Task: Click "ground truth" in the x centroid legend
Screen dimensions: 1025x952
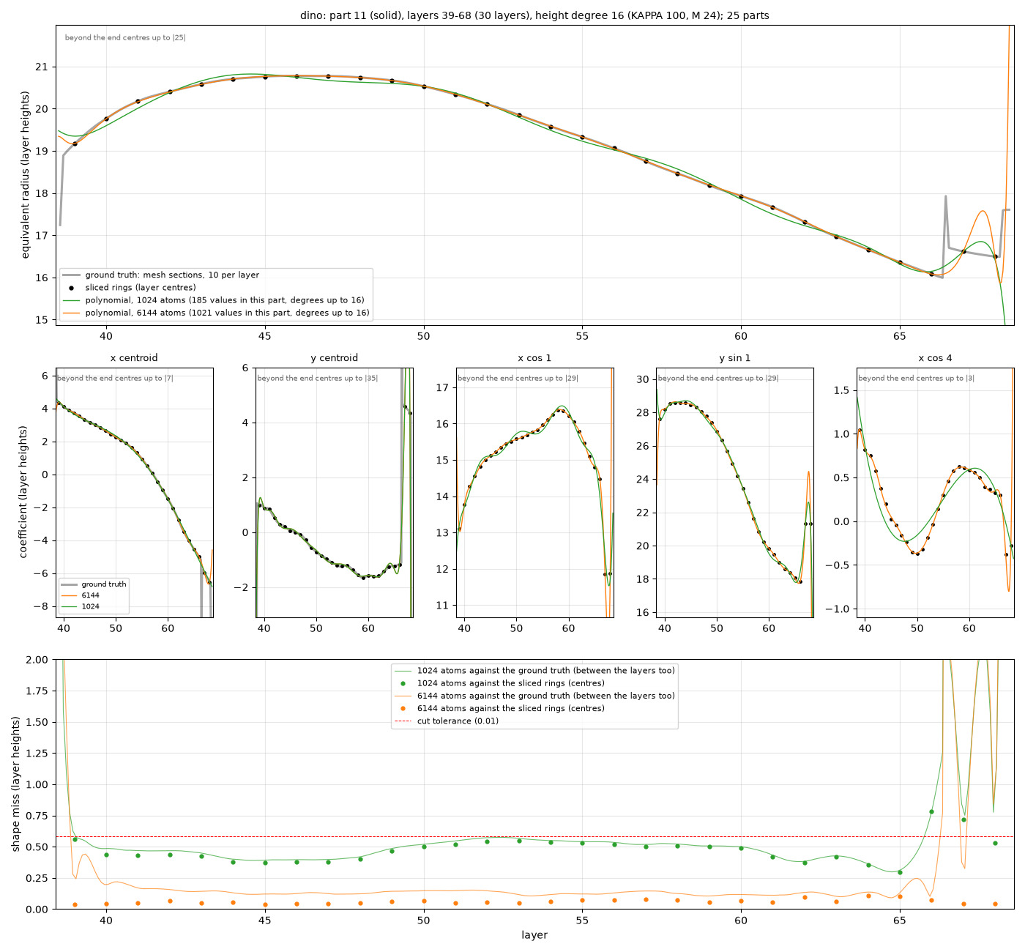Action: 104,584
